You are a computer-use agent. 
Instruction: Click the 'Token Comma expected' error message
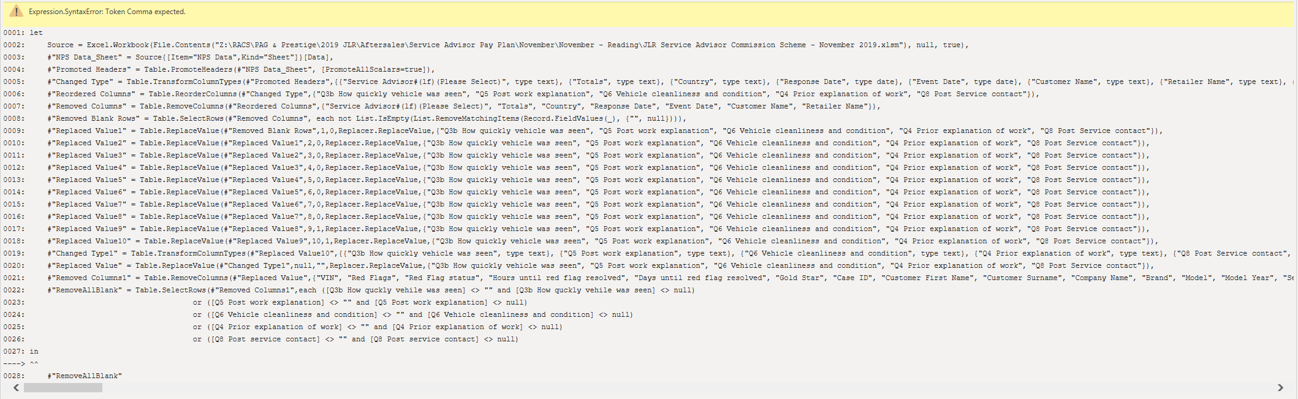coord(145,12)
